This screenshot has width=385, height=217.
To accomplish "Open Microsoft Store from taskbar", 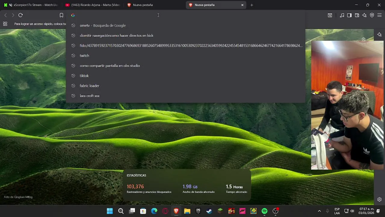I will point(143,211).
